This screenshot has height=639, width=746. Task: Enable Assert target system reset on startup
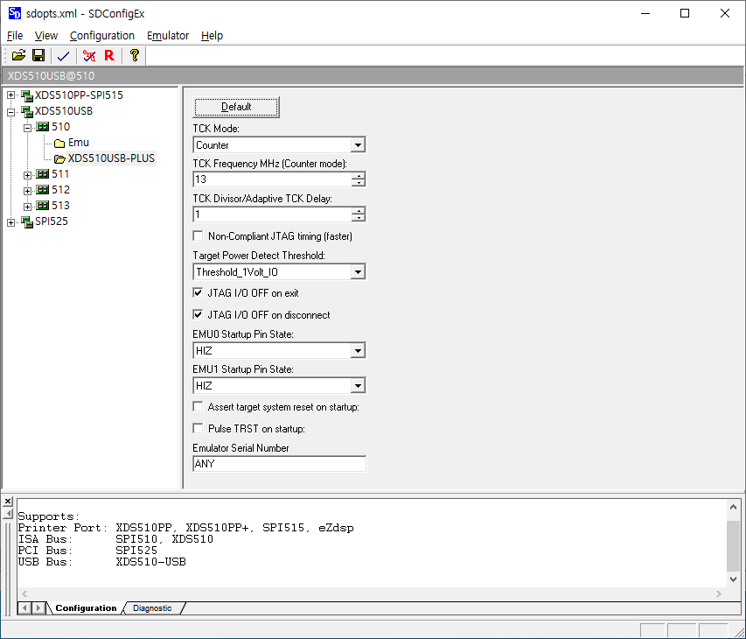pos(198,407)
